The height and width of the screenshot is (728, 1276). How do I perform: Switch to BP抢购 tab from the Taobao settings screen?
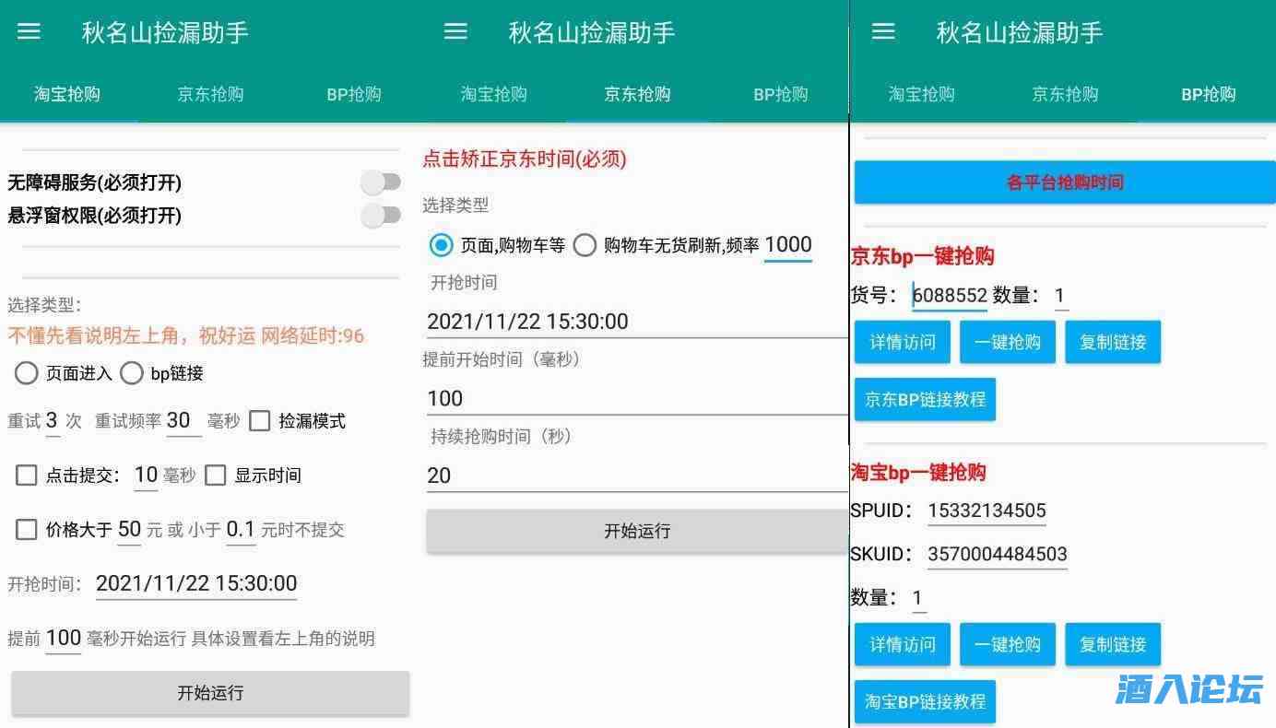pos(354,94)
